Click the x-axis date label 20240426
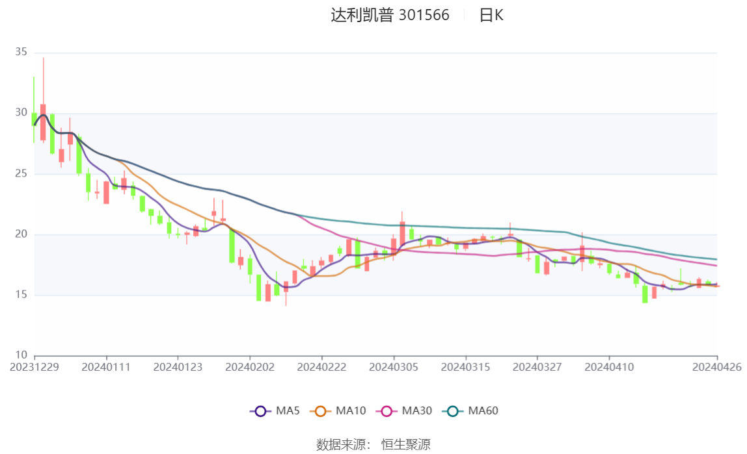This screenshot has width=747, height=454. point(717,368)
